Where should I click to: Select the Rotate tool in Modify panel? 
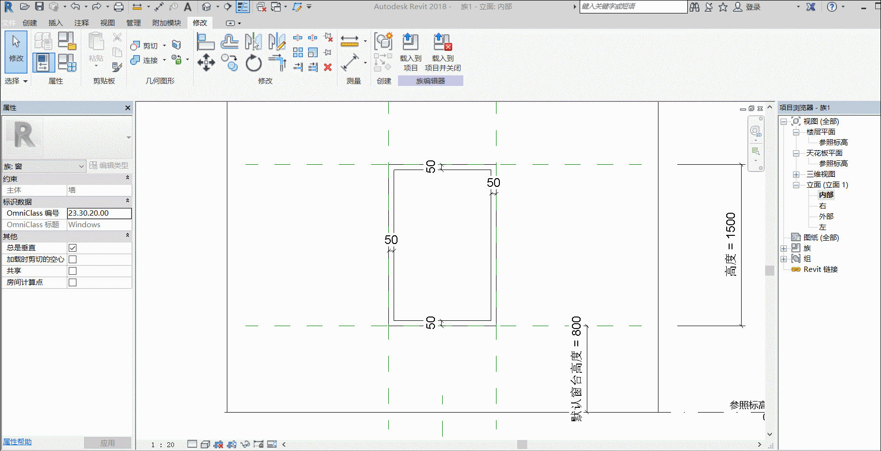click(x=253, y=63)
